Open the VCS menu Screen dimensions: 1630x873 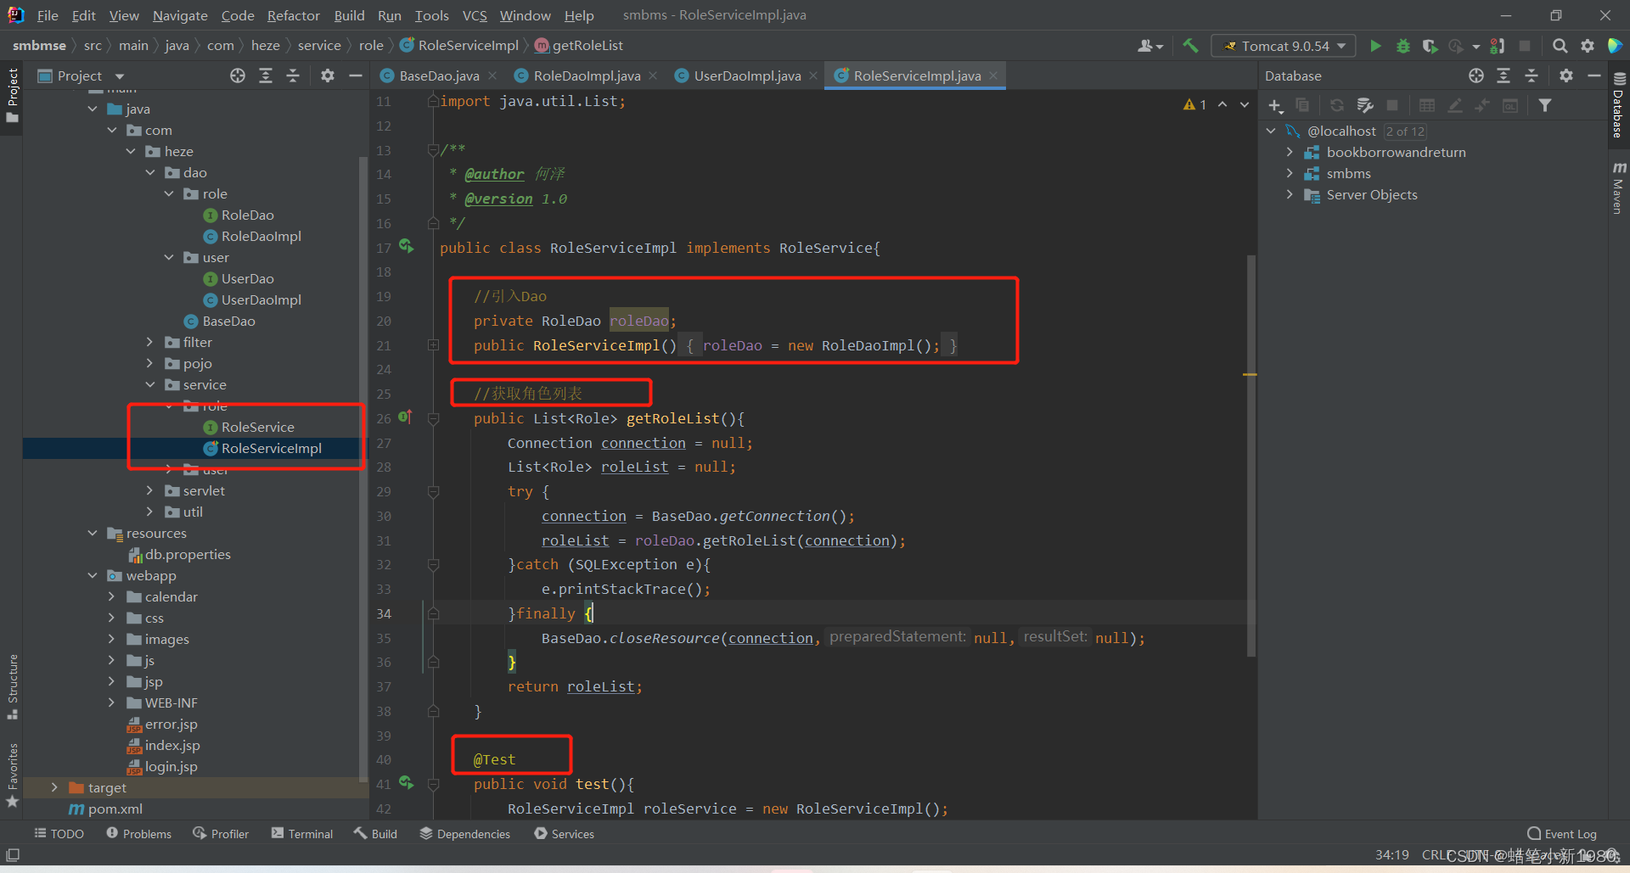[474, 15]
